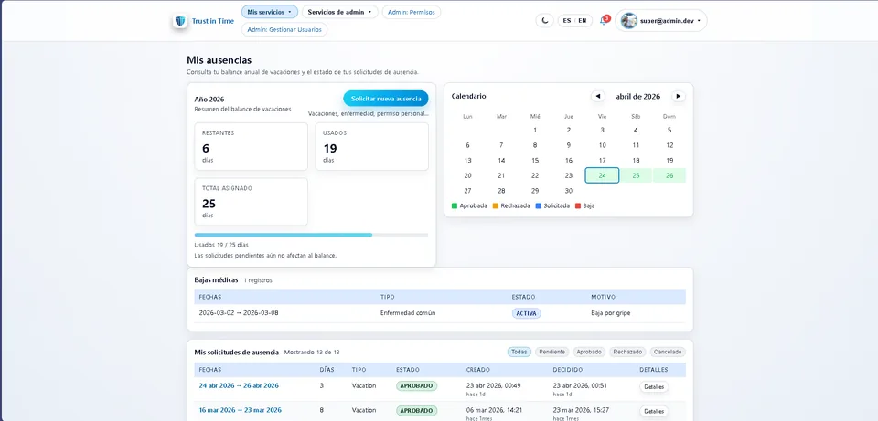Click Baja por gripe cell
878x421 pixels.
click(610, 313)
